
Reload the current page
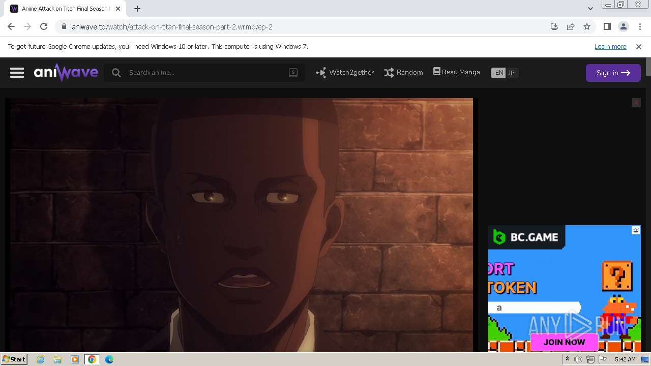(44, 27)
